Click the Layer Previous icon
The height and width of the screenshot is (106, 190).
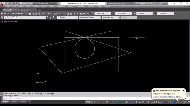point(51,17)
